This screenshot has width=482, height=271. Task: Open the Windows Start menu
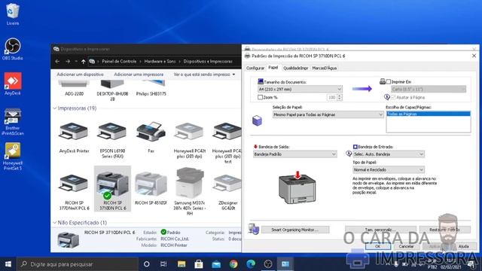8,264
